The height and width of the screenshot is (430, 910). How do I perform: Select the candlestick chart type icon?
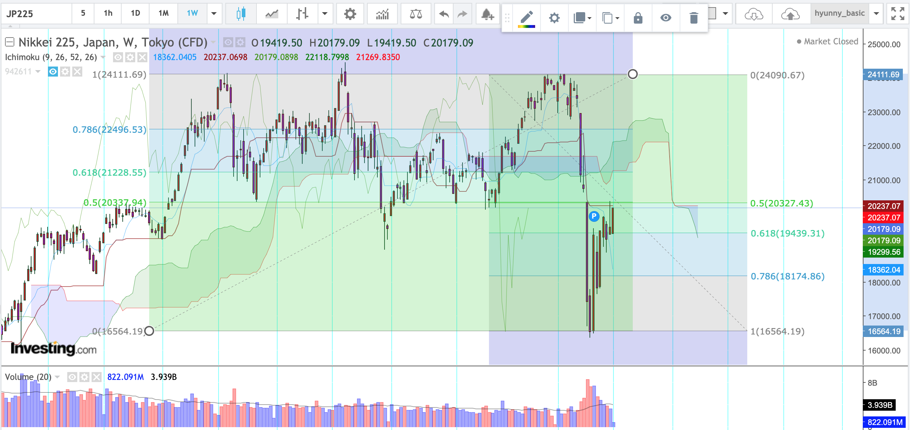click(241, 14)
